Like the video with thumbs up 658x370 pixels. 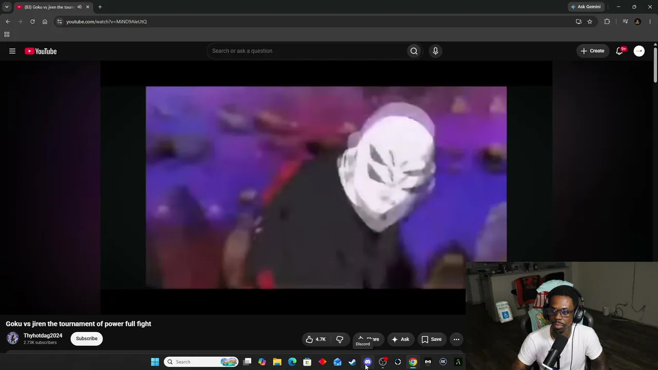[x=316, y=339]
